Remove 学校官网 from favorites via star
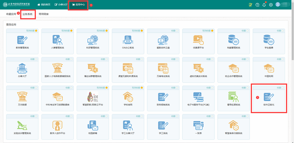Screen dimensions: 294x143 click(x=141, y=88)
